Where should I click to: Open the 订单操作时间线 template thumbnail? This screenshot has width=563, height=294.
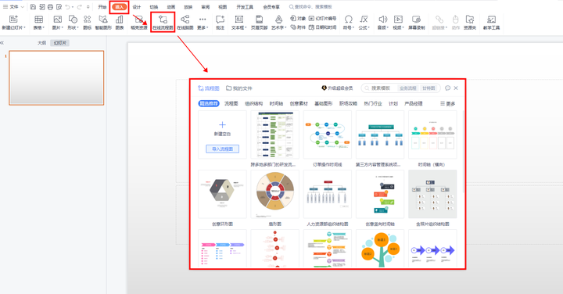click(328, 134)
